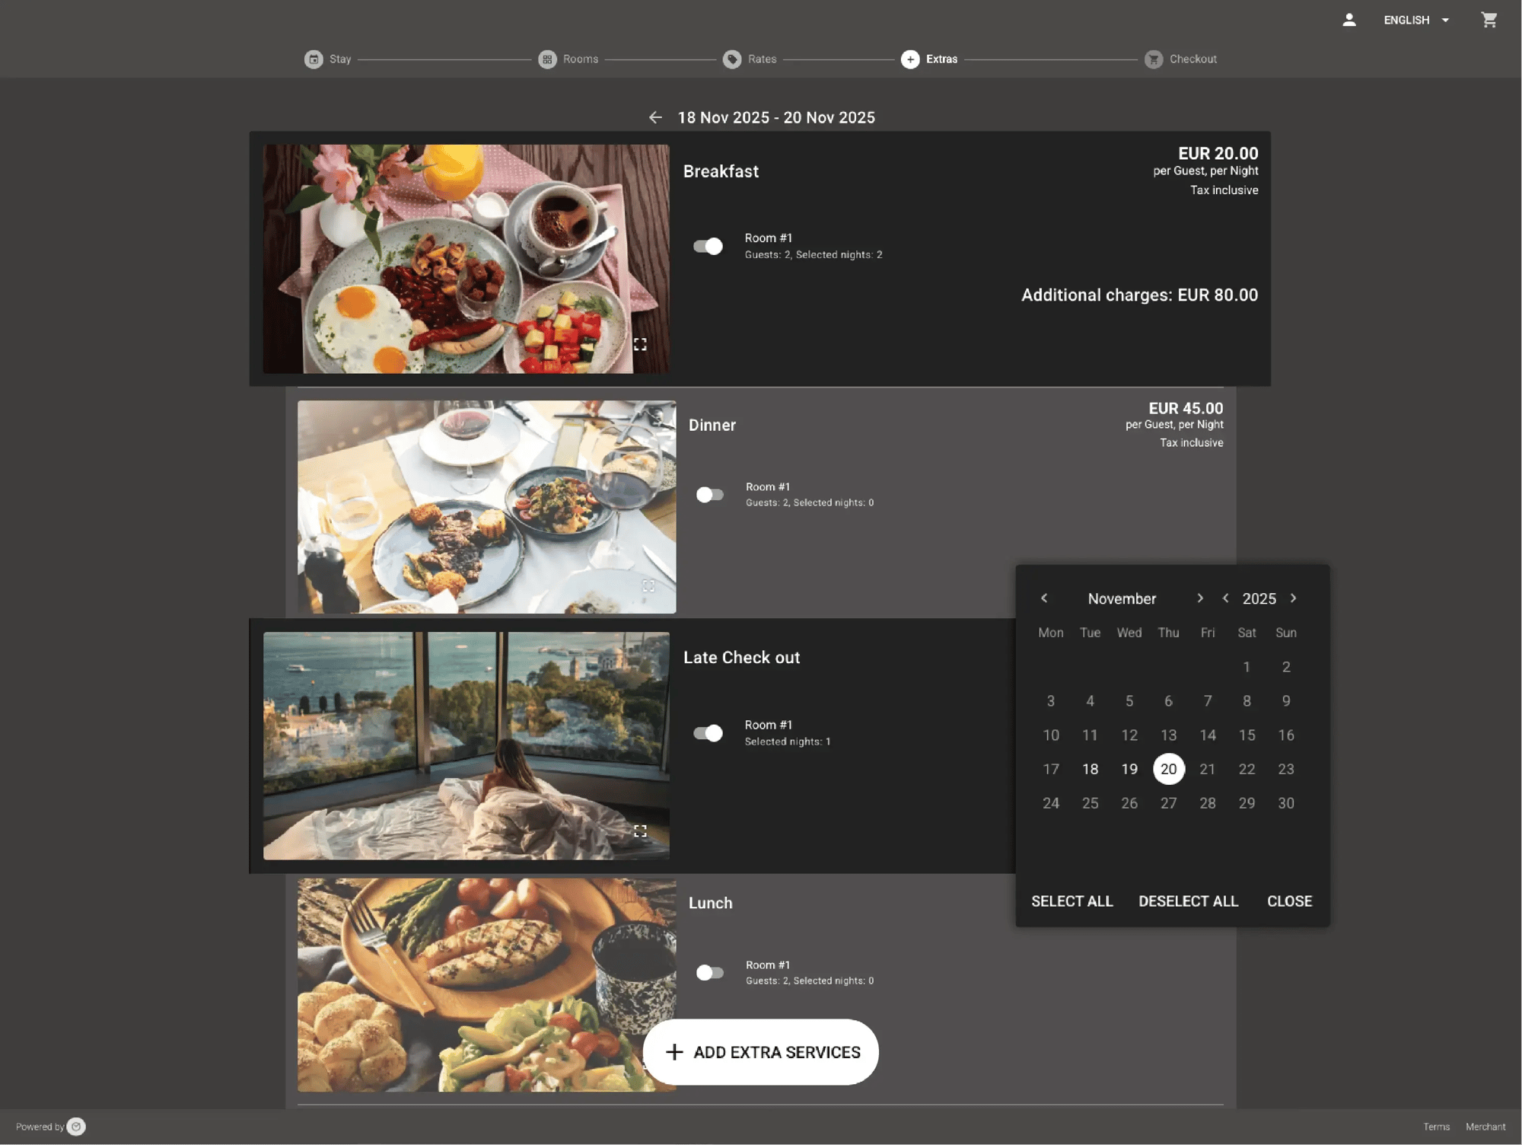Switch to the Extras step
This screenshot has width=1522, height=1145.
tap(911, 59)
